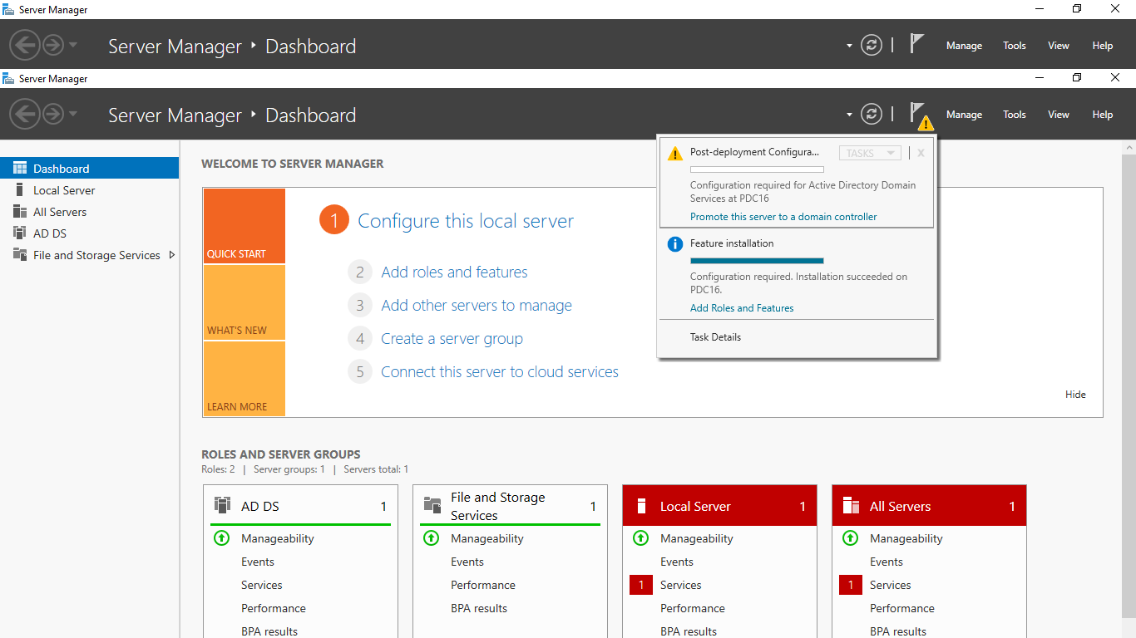This screenshot has width=1136, height=638.
Task: Click Manageability status icon in File and Storage tile
Action: coord(431,538)
